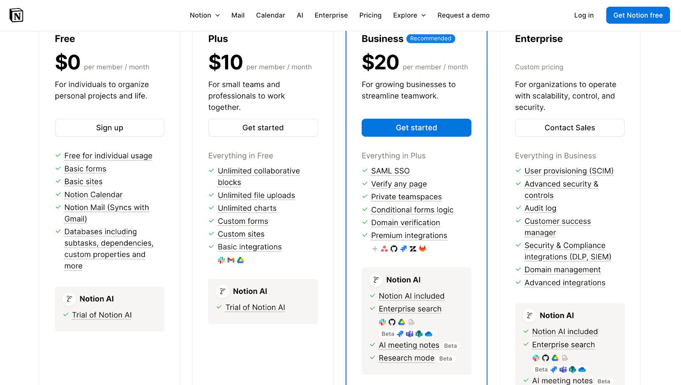Click the 'Custom sites' feature text
The height and width of the screenshot is (385, 681).
pyautogui.click(x=241, y=234)
